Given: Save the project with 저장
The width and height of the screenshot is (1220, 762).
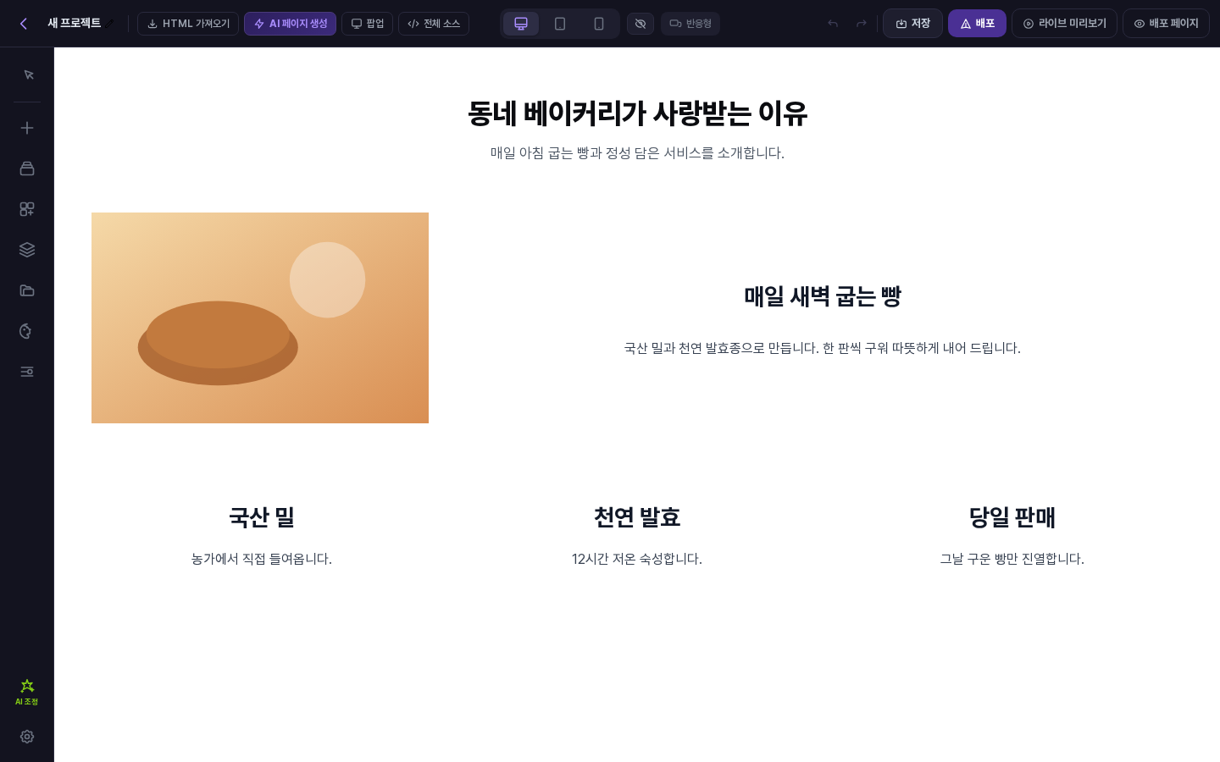Looking at the screenshot, I should tap(912, 24).
